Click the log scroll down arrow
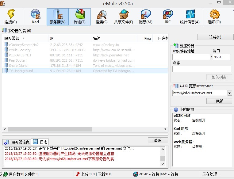This screenshot has width=234, height=179. pyautogui.click(x=163, y=164)
